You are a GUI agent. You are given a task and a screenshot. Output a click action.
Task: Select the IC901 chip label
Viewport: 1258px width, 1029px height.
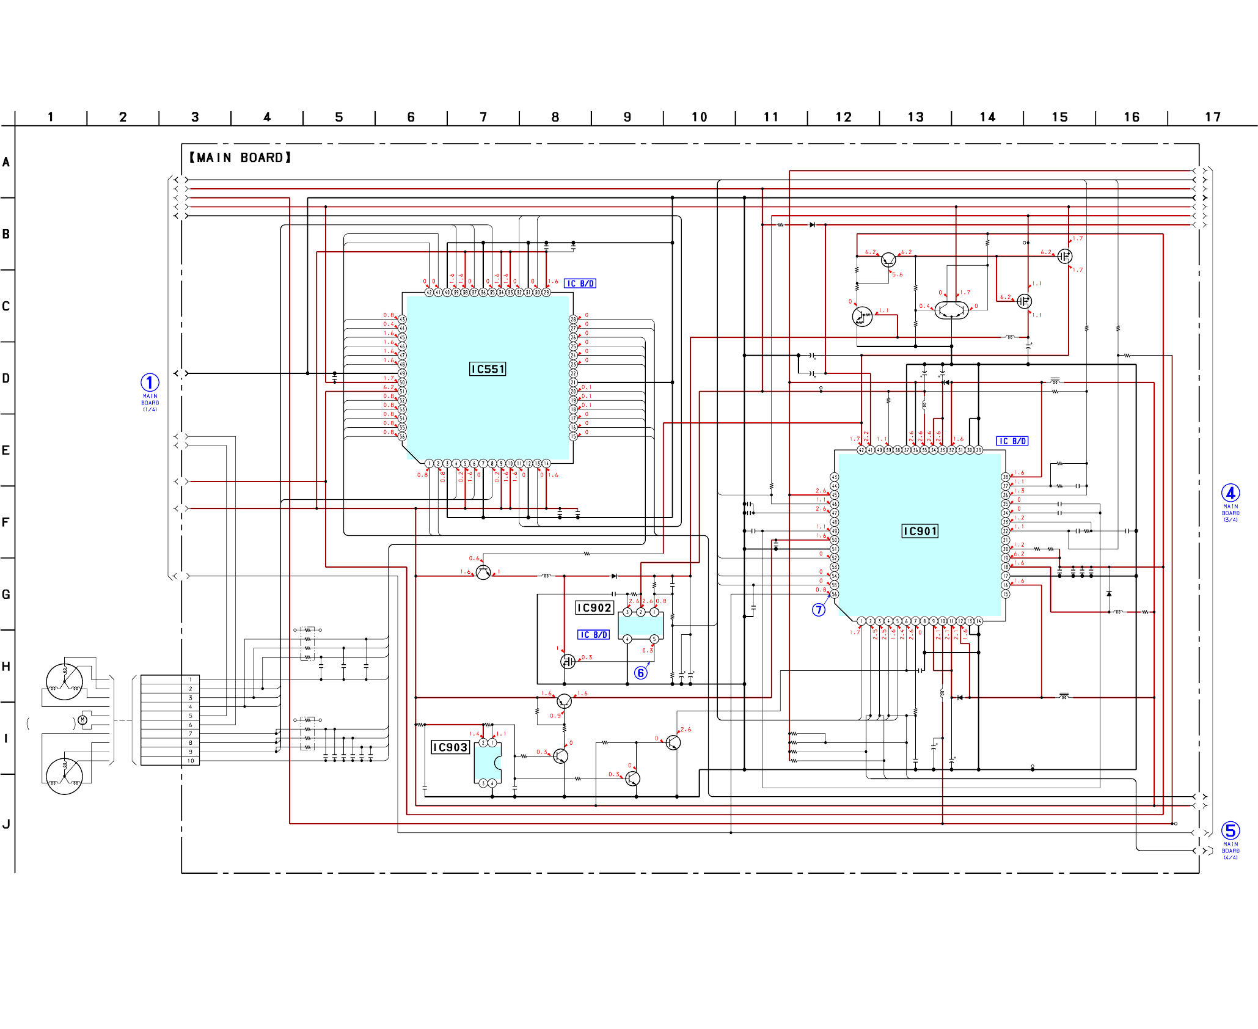coord(920,531)
